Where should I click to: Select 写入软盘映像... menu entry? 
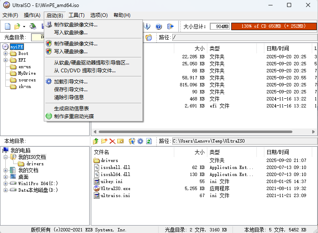coord(93,33)
